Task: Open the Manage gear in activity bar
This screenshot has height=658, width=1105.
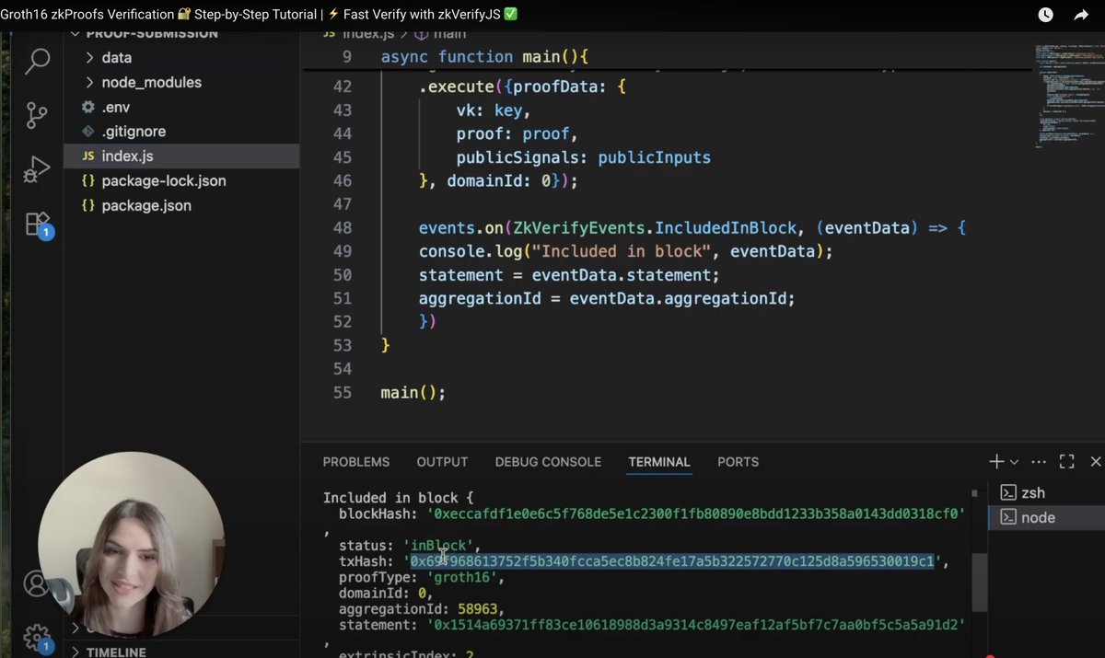Action: [x=37, y=637]
